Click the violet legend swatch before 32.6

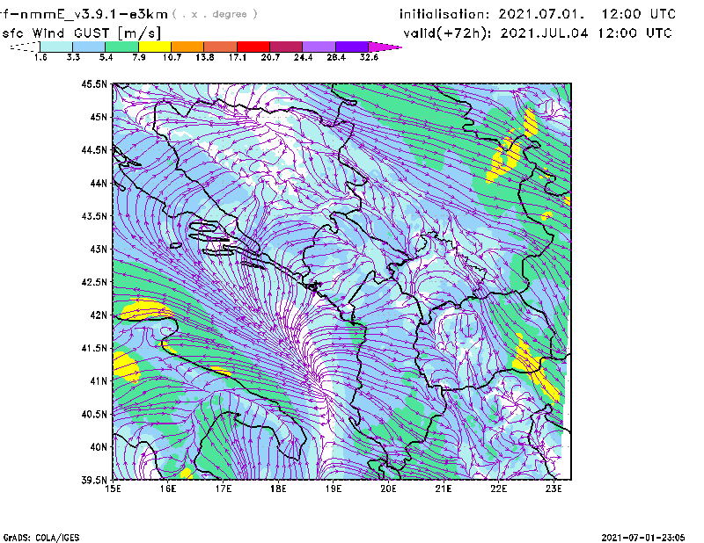351,47
